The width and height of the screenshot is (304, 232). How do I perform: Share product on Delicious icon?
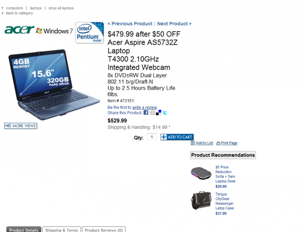tap(159, 112)
